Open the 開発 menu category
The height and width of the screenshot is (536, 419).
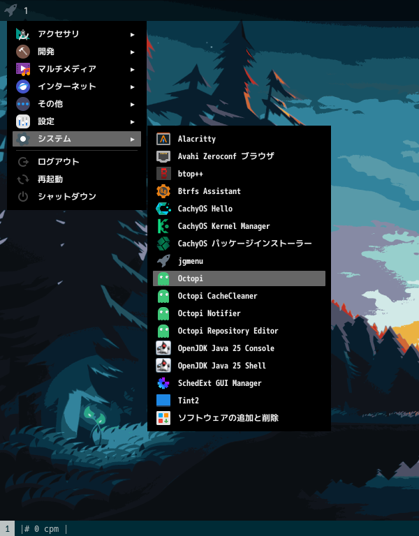click(x=77, y=52)
